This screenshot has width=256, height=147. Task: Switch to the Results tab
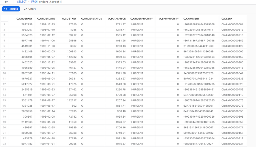click(x=11, y=9)
